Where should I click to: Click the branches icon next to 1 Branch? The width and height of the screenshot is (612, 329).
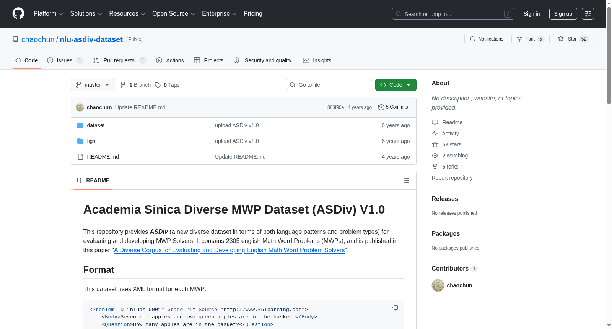coord(123,85)
